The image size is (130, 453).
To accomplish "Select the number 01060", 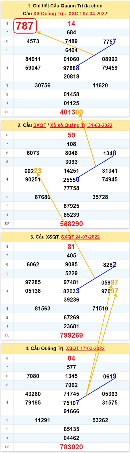I will pyautogui.click(x=71, y=59).
